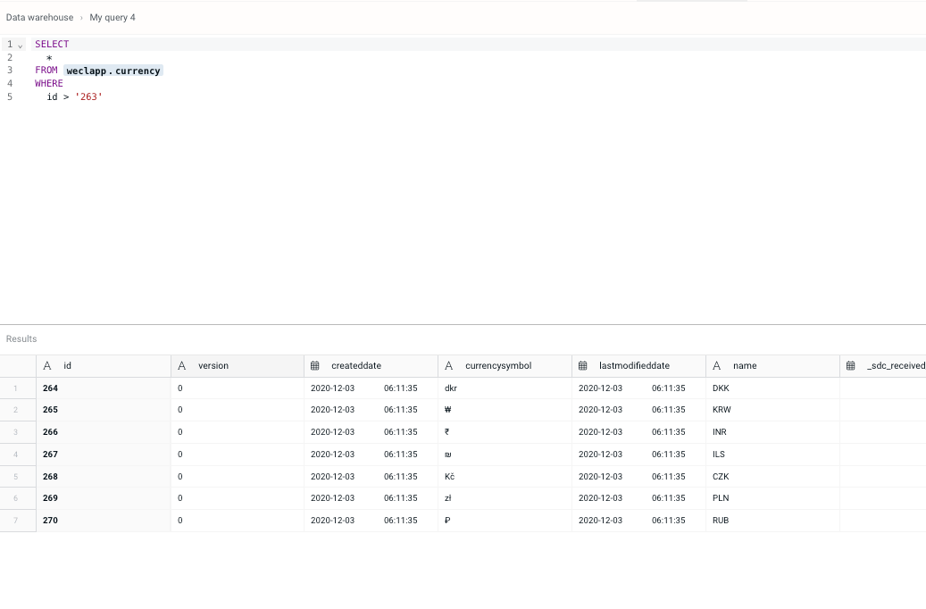
Task: Select the name cell RUB
Action: [772, 521]
